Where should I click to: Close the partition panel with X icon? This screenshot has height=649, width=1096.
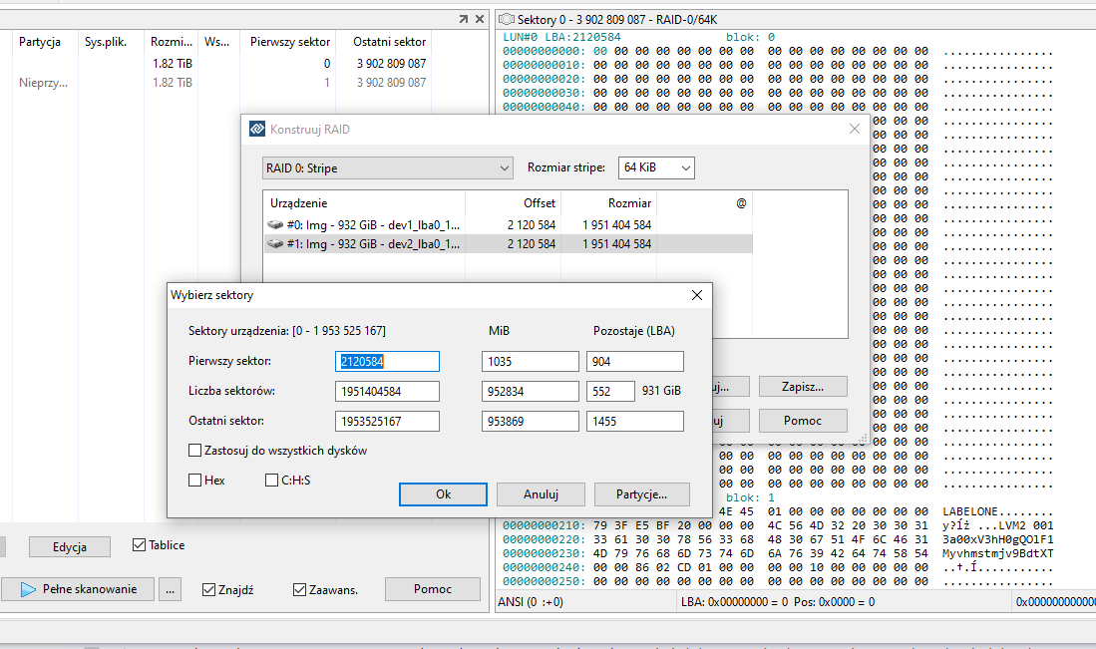click(x=480, y=20)
